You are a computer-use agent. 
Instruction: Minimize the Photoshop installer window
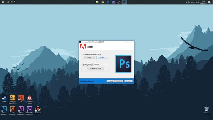[x=121, y=42]
